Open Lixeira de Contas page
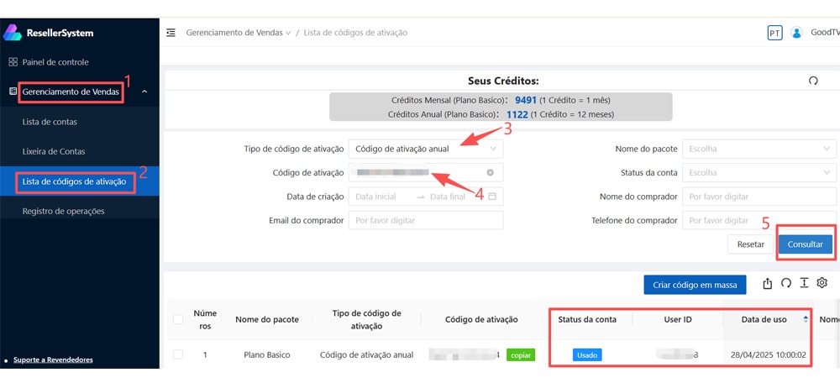Screen dimensions: 840x383 coord(54,151)
